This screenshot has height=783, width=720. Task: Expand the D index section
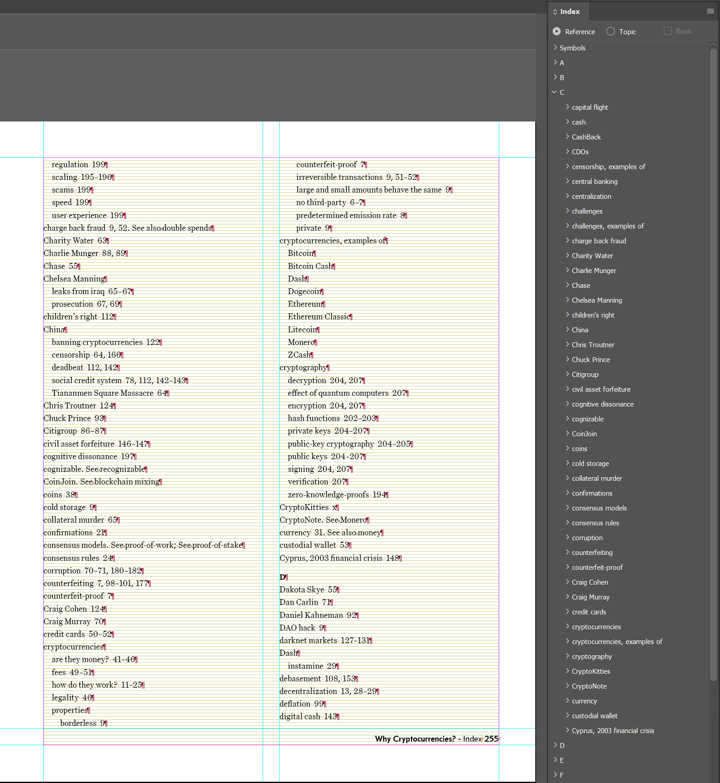(x=555, y=745)
